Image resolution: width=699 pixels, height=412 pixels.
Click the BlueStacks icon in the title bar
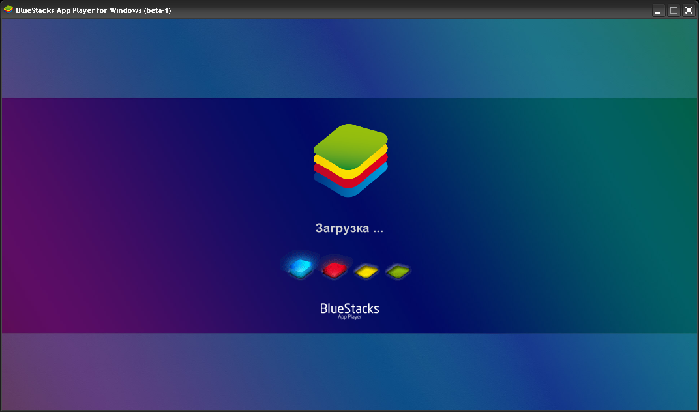pyautogui.click(x=8, y=10)
